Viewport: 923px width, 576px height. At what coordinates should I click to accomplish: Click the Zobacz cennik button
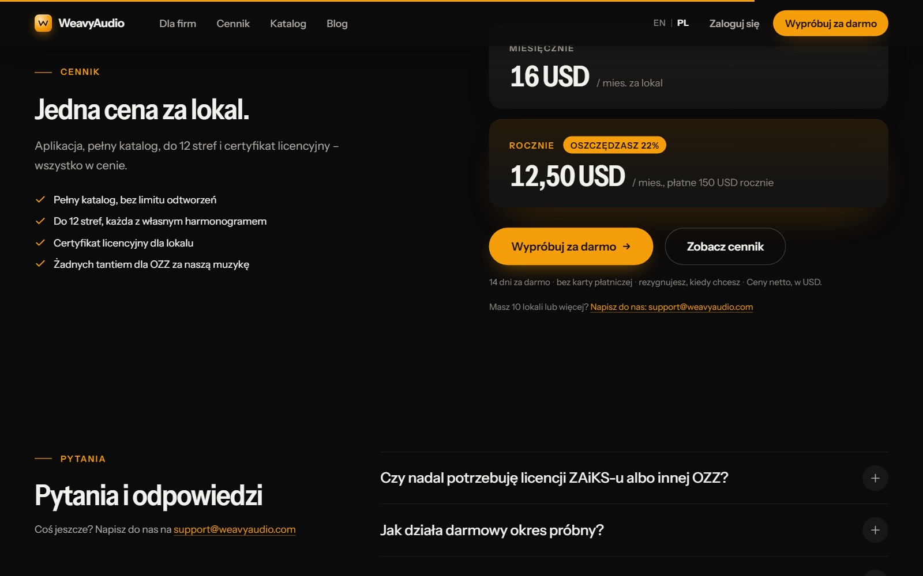tap(725, 247)
